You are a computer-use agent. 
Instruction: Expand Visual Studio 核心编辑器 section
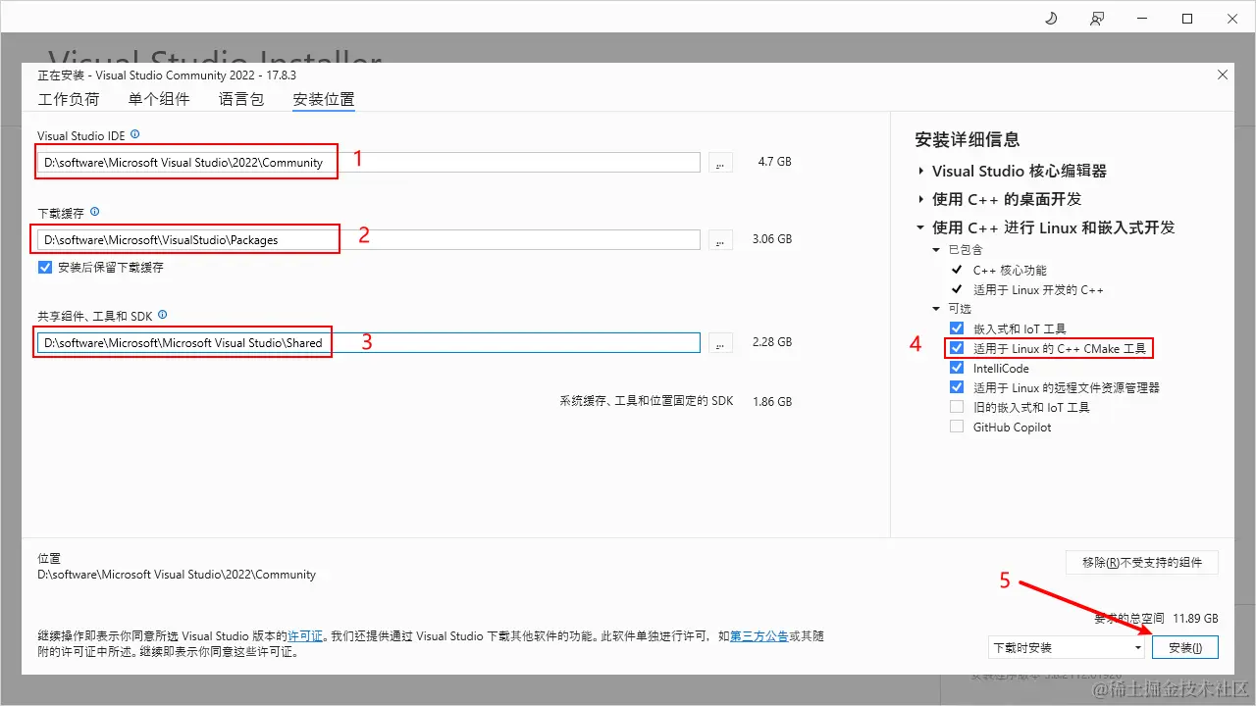coord(921,171)
